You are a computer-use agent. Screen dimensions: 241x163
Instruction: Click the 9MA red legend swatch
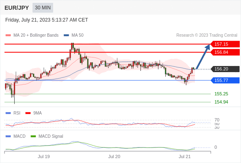[x=28, y=113]
